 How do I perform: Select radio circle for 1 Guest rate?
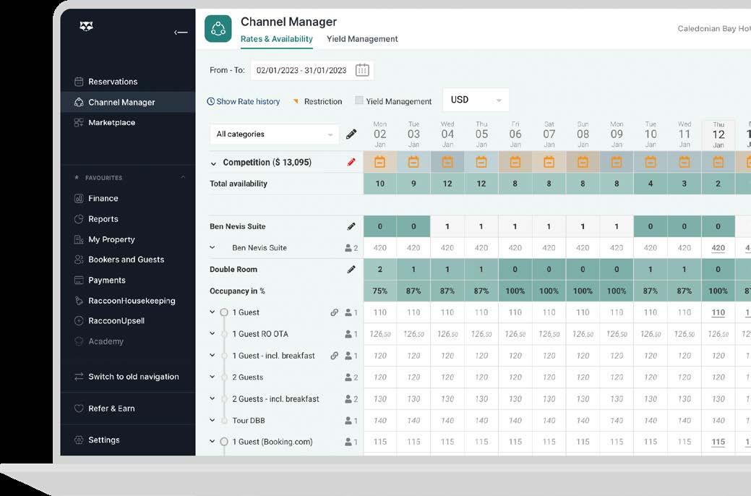223,312
